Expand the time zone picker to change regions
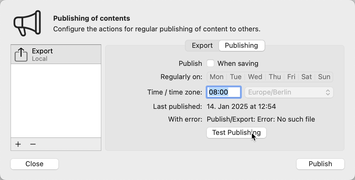Viewport: 355px width, 180px height. point(289,92)
